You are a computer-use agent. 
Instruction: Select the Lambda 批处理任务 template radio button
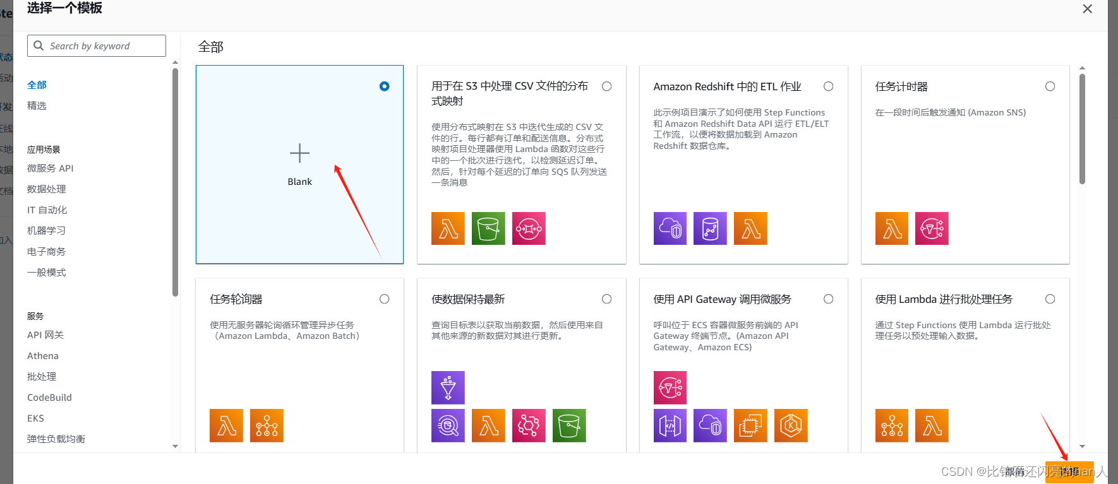tap(1050, 299)
